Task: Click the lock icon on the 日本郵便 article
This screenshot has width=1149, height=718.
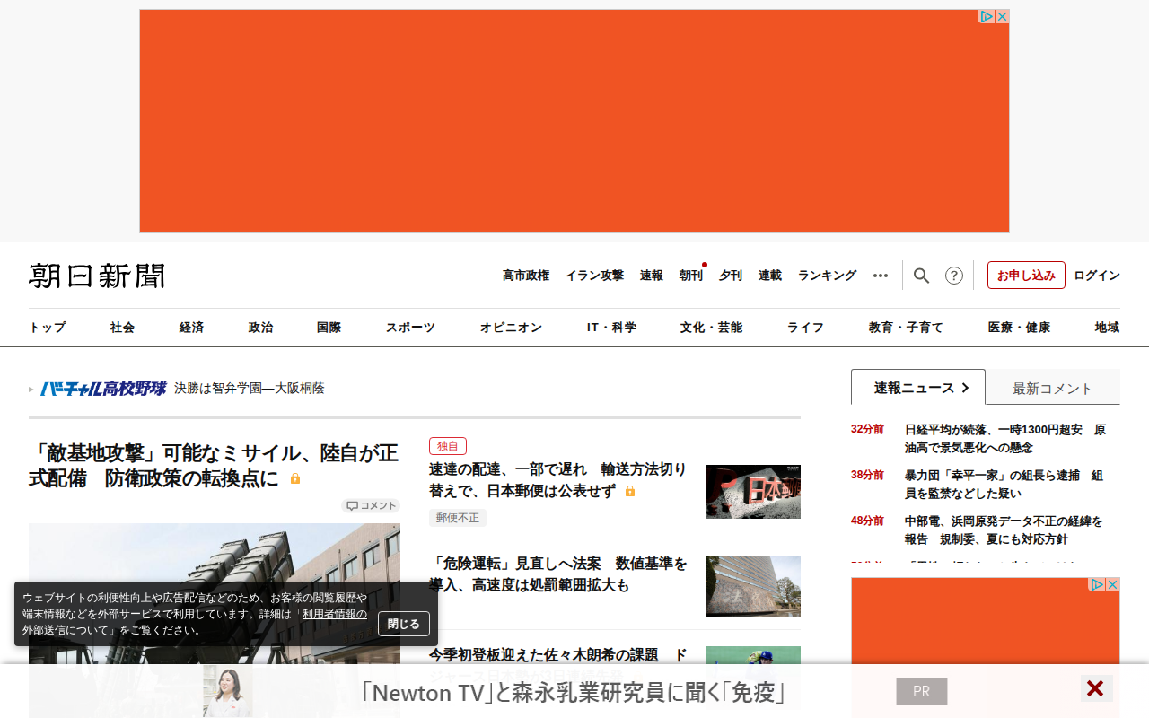Action: 630,491
